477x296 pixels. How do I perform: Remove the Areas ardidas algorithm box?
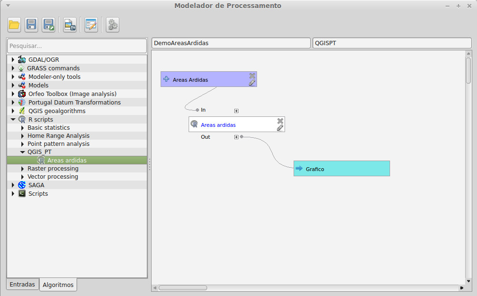pos(280,121)
